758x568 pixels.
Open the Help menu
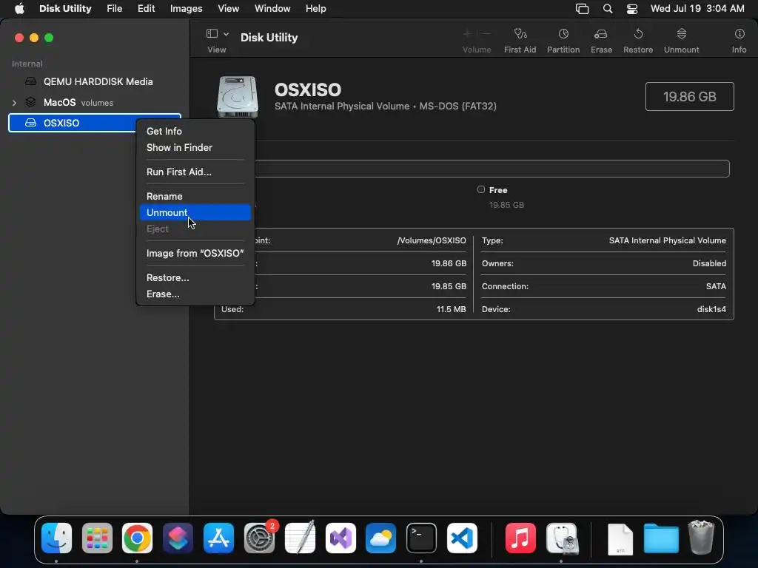(x=315, y=9)
